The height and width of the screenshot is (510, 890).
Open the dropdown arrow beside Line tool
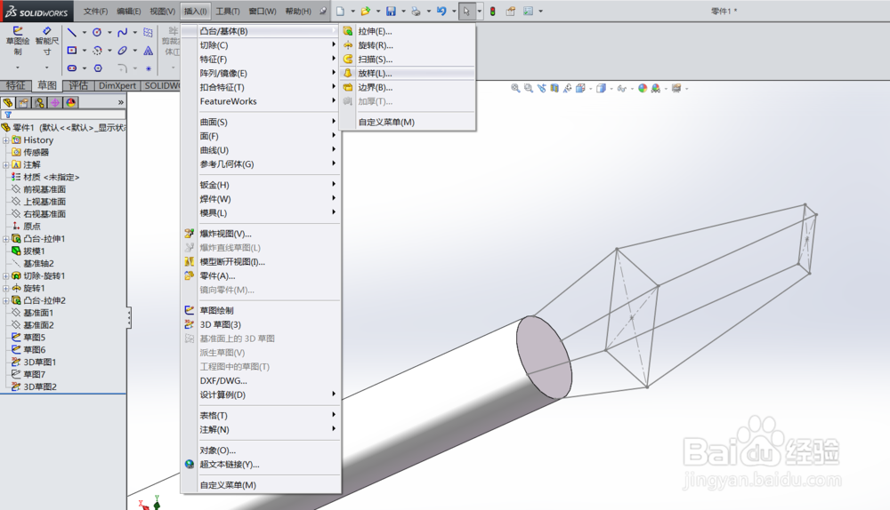[84, 32]
